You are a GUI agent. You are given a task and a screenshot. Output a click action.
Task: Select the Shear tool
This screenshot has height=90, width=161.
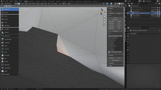point(10,71)
